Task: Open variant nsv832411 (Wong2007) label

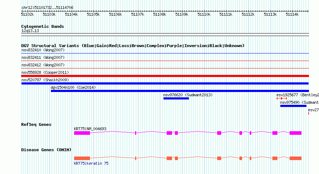Action: [43, 58]
